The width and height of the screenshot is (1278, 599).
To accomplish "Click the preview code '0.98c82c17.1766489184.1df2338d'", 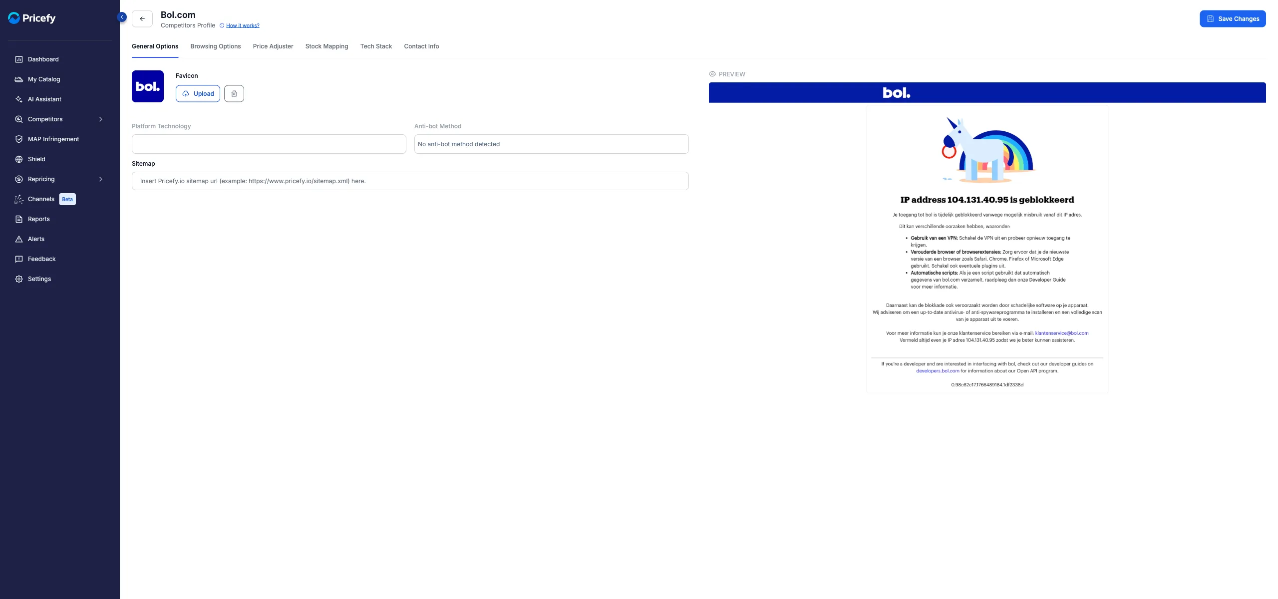I will 987,385.
